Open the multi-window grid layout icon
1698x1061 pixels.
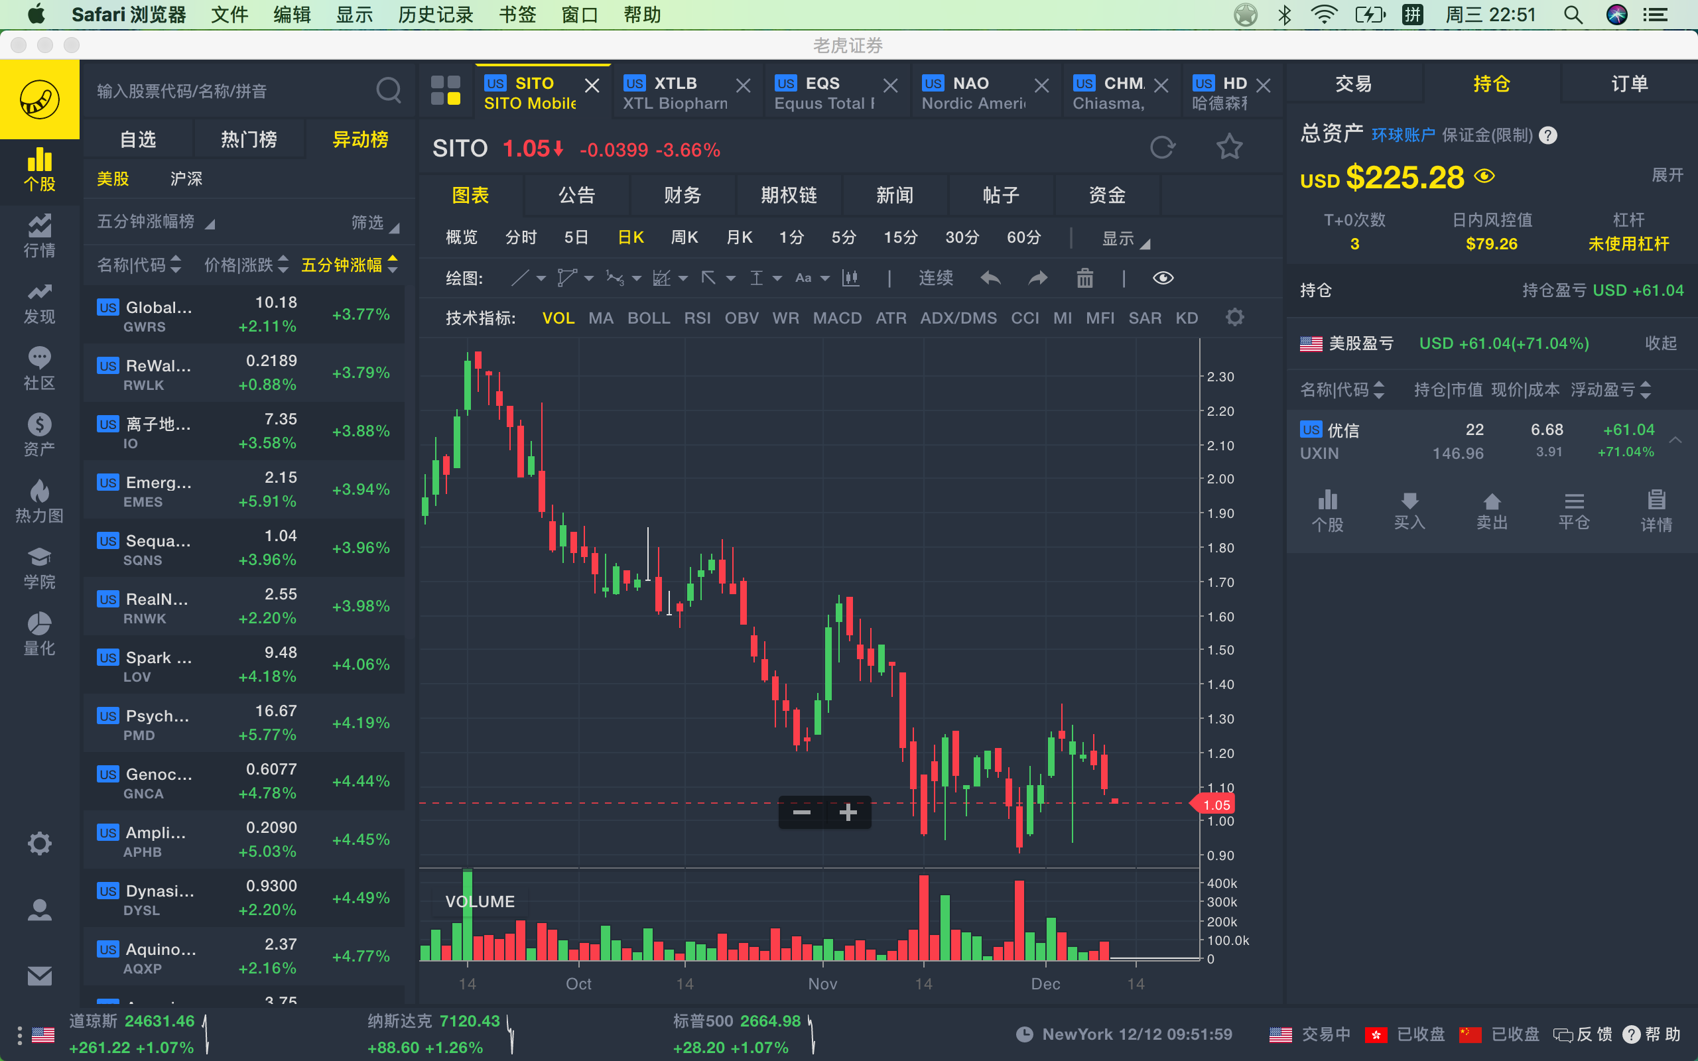(446, 91)
